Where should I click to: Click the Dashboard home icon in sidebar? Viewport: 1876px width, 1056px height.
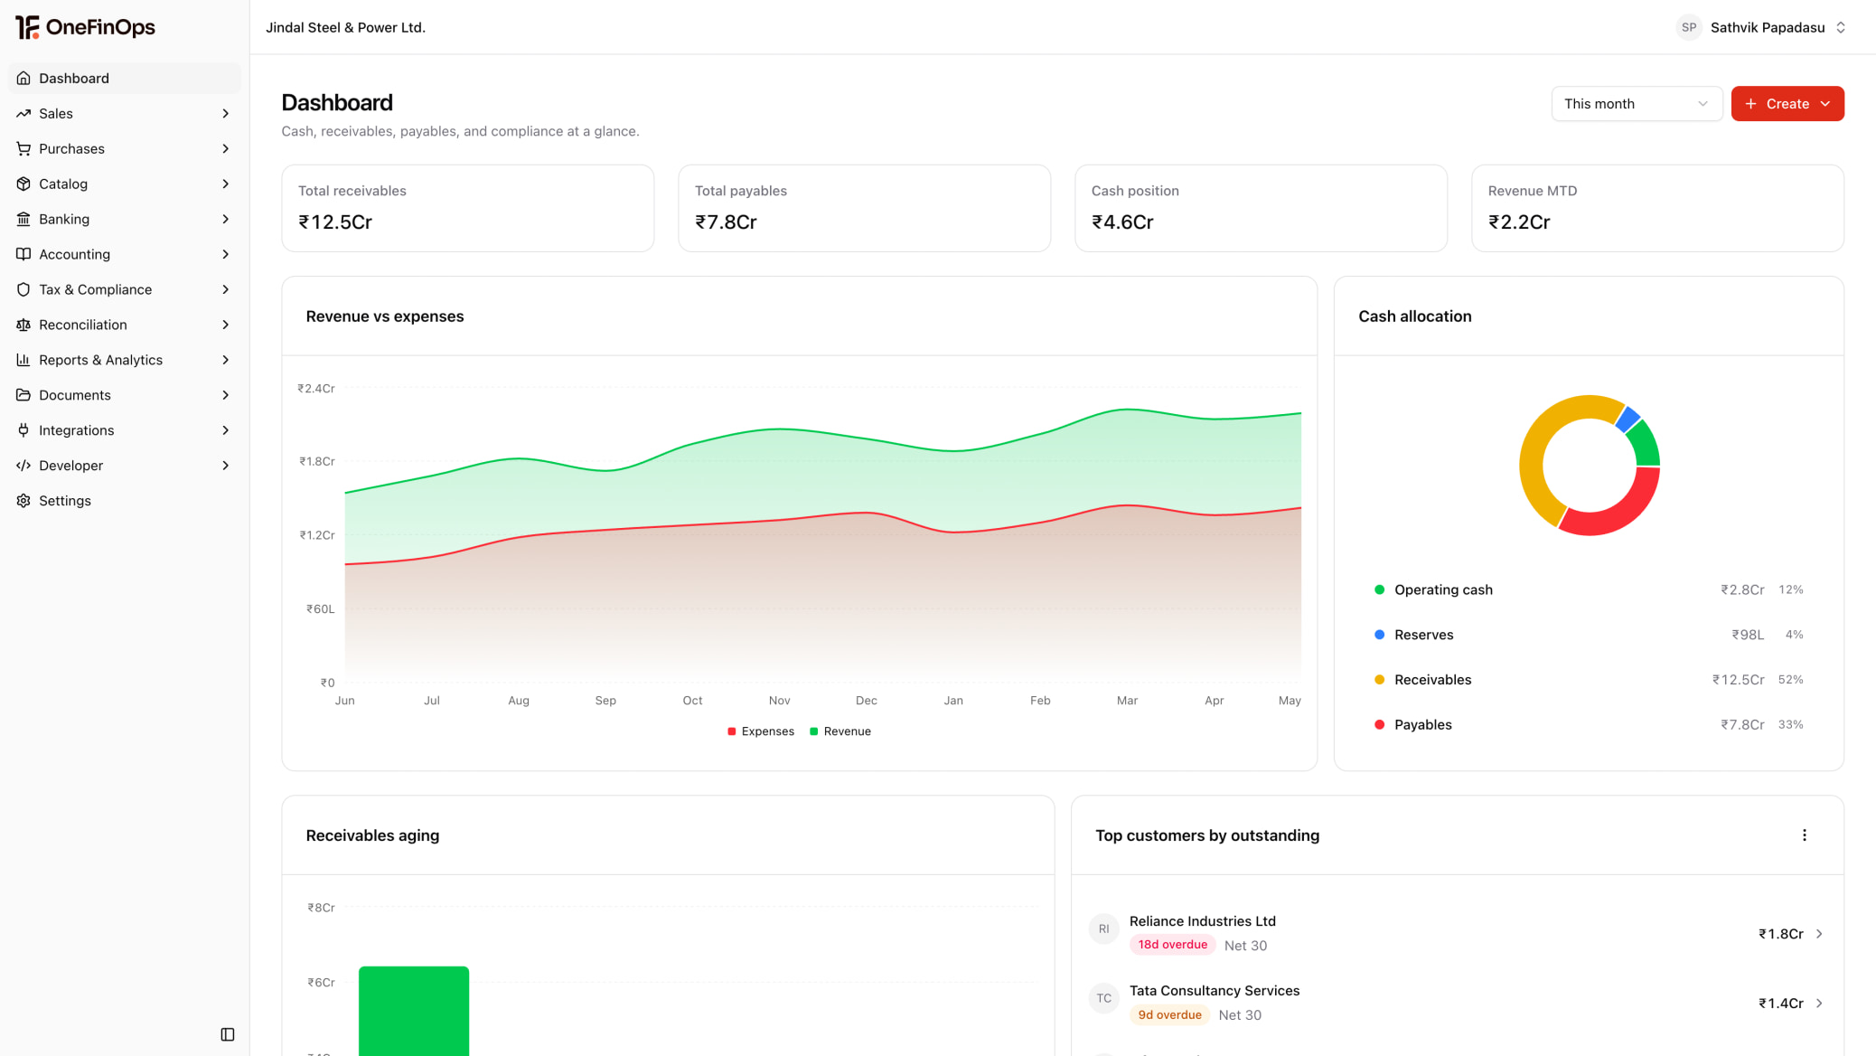click(x=23, y=79)
